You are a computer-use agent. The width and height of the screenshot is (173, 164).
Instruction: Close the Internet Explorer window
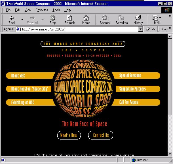(170, 4)
